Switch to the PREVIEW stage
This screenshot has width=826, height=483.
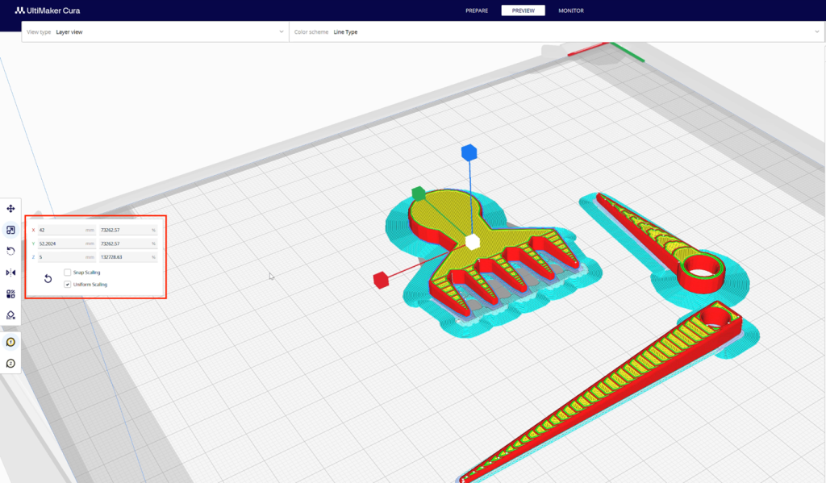523,10
